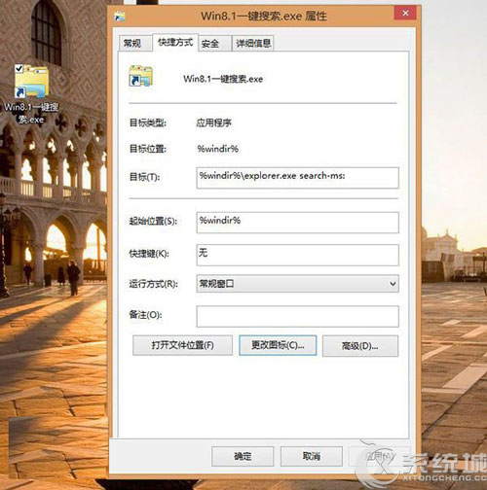Image resolution: width=487 pixels, height=490 pixels.
Task: Click the 目标位置 value %windir%
Action: 218,149
